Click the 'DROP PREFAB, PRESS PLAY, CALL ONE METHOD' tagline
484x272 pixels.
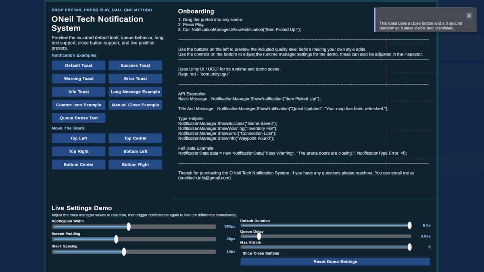[x=102, y=10]
